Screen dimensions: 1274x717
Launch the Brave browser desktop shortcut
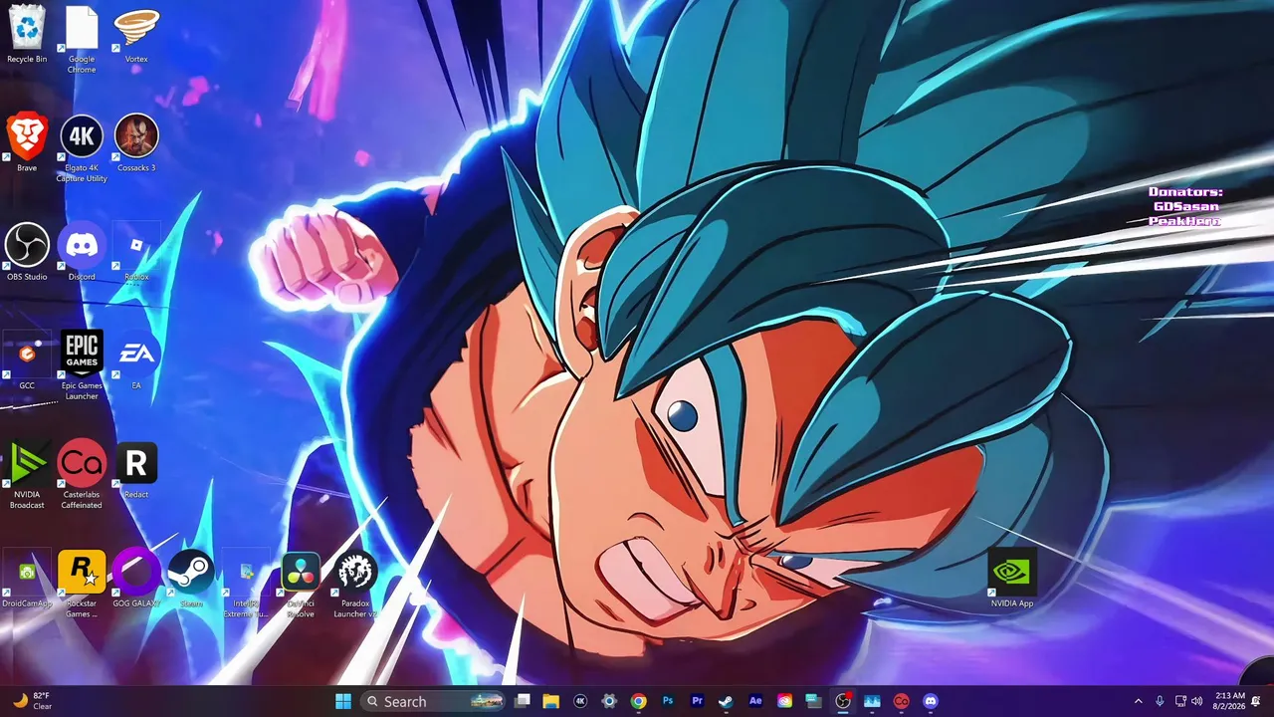(27, 143)
